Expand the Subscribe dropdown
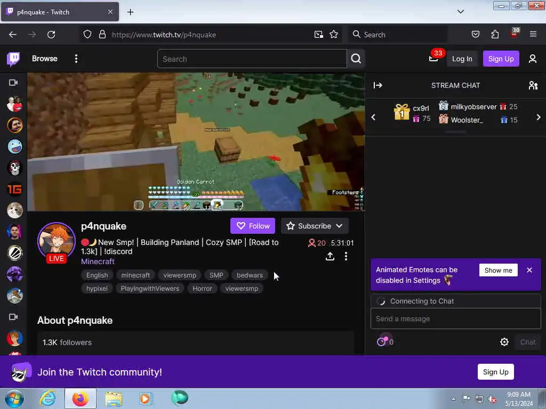Viewport: 546px width, 409px height. point(315,226)
